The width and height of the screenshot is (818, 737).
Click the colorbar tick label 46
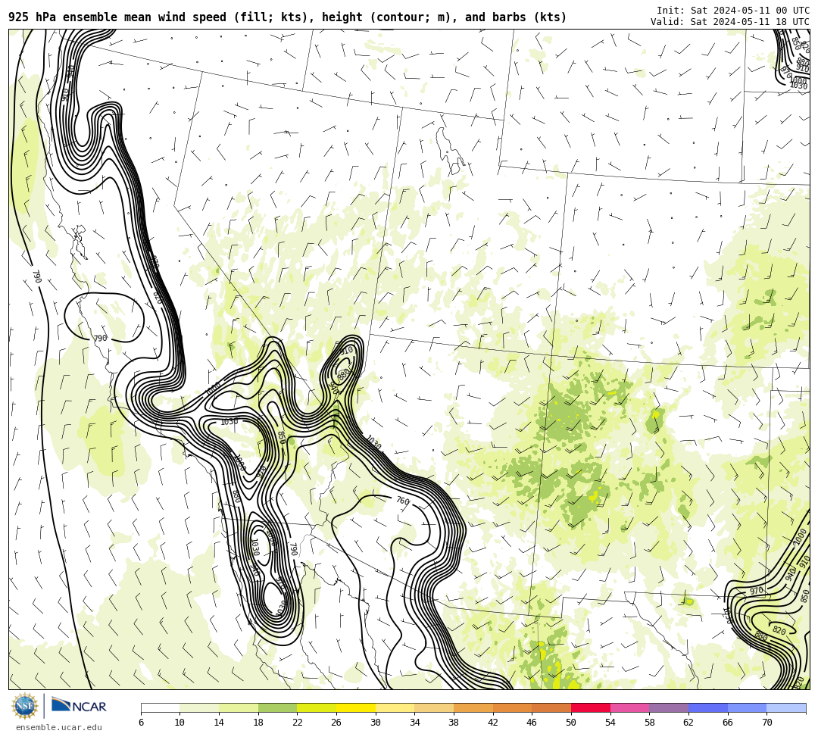pos(532,723)
